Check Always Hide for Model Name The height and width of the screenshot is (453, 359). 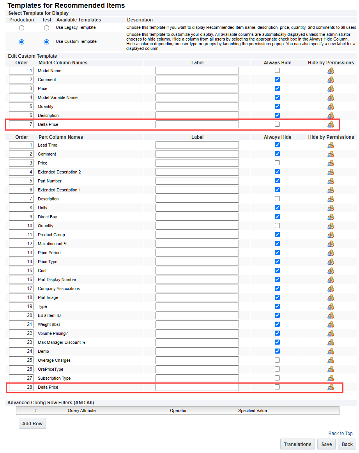(x=277, y=70)
